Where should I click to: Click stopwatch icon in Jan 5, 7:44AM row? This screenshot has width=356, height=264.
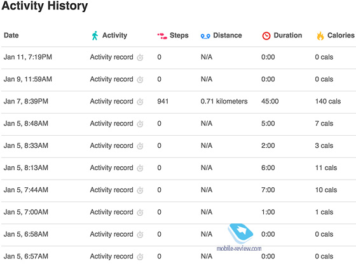(140, 190)
